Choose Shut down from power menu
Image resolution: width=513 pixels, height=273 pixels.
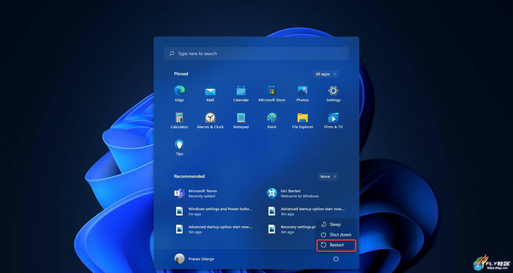click(x=336, y=235)
